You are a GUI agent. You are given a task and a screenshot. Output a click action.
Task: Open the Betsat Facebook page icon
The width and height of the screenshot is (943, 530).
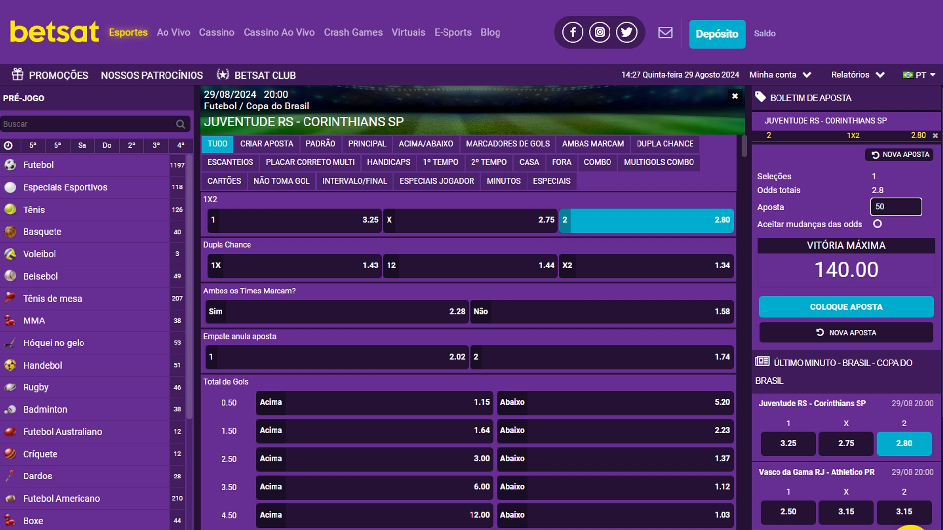(572, 32)
